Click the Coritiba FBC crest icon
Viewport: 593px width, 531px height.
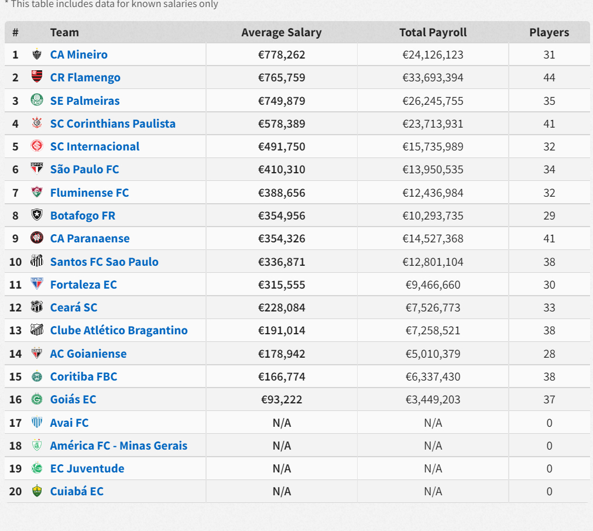(37, 376)
